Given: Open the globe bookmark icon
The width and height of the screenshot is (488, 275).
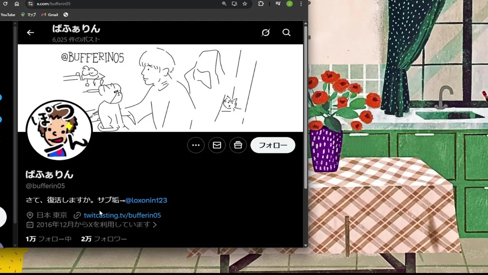Looking at the screenshot, I should coord(66,15).
